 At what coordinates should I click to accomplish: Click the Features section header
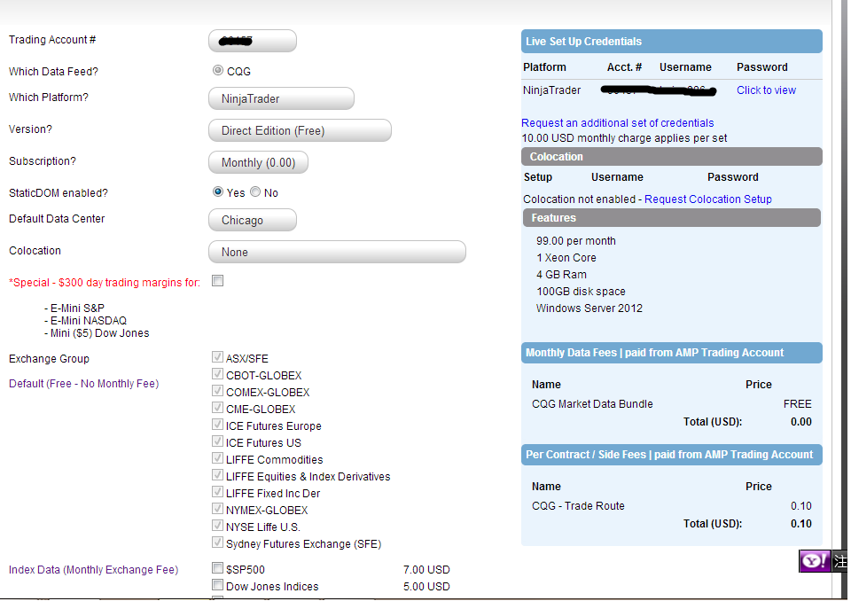[671, 218]
